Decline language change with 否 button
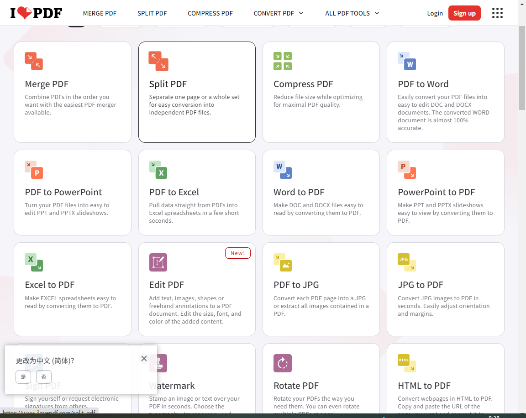The image size is (526, 418). click(x=44, y=377)
